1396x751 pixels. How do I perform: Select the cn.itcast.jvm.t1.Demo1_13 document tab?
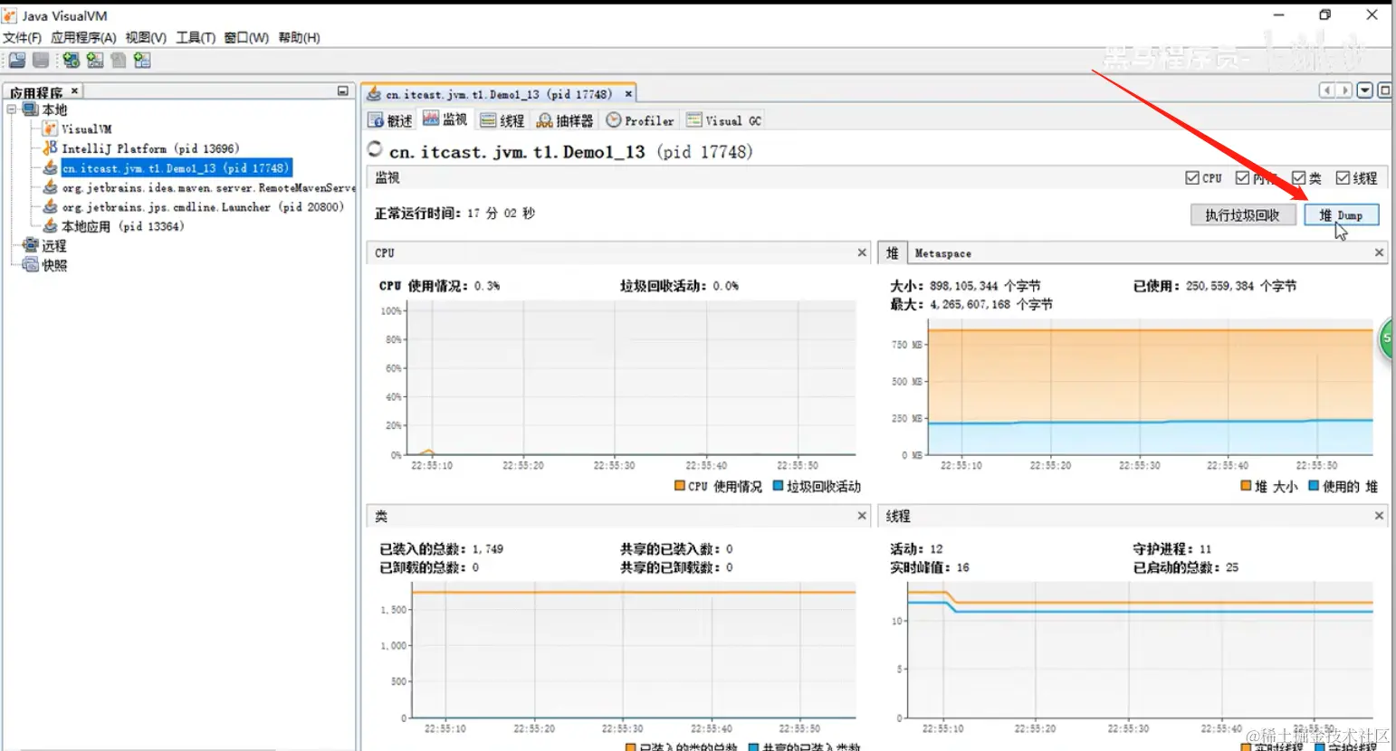coord(498,94)
